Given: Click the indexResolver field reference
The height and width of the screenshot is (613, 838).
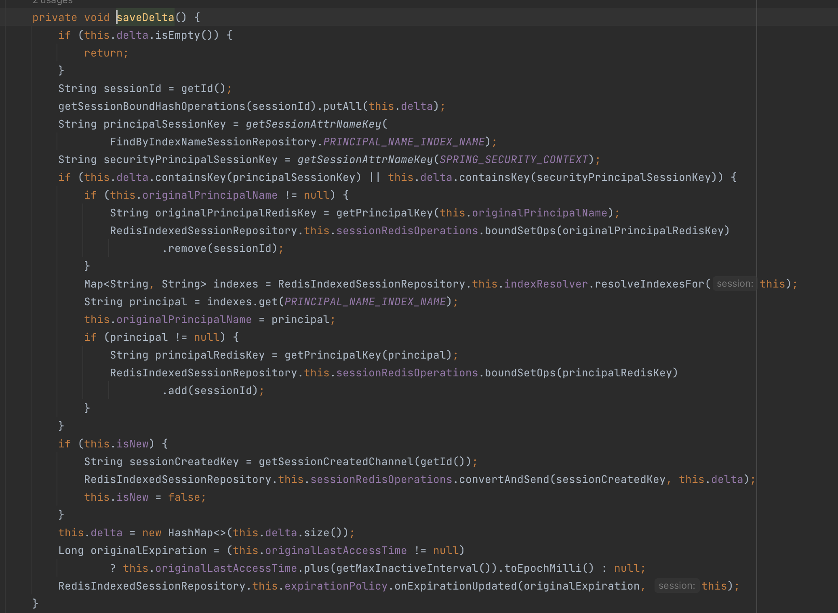Looking at the screenshot, I should (546, 284).
